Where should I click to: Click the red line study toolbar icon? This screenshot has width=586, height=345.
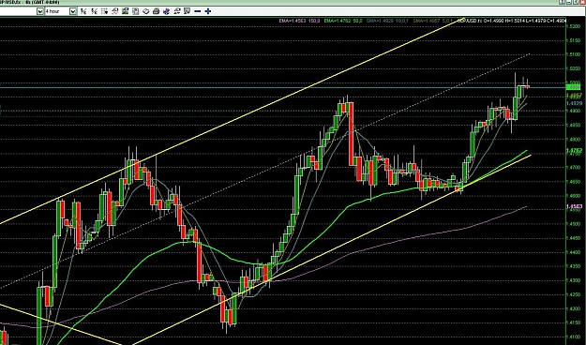click(x=114, y=11)
